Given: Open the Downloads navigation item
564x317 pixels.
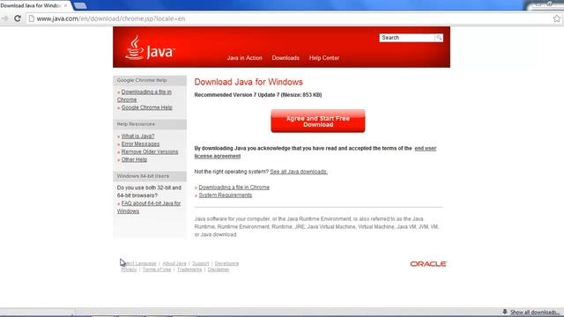Looking at the screenshot, I should pyautogui.click(x=286, y=58).
